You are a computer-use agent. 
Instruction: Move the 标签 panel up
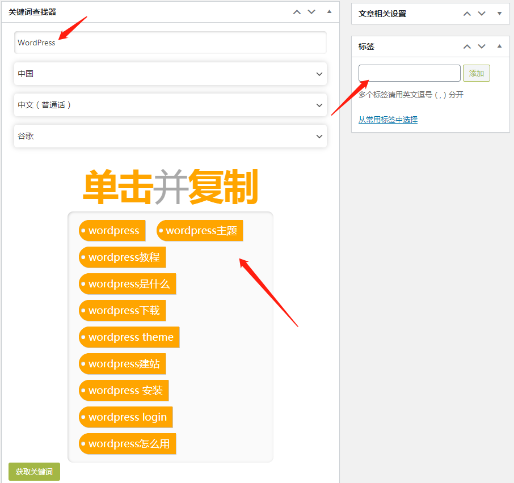coord(467,46)
